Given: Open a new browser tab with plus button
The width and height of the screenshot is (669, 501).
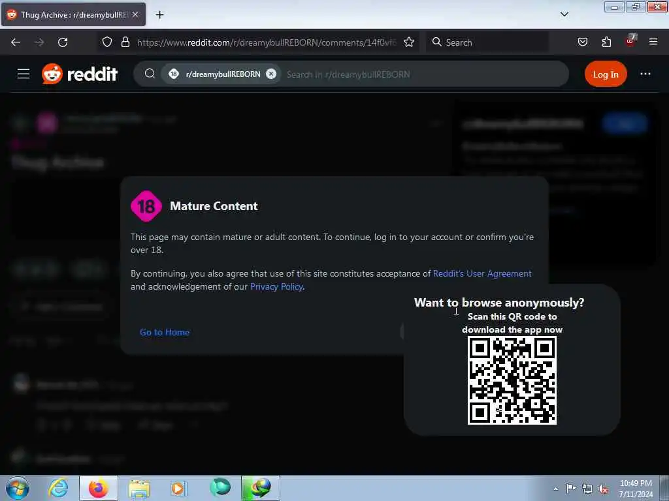Looking at the screenshot, I should click(159, 15).
